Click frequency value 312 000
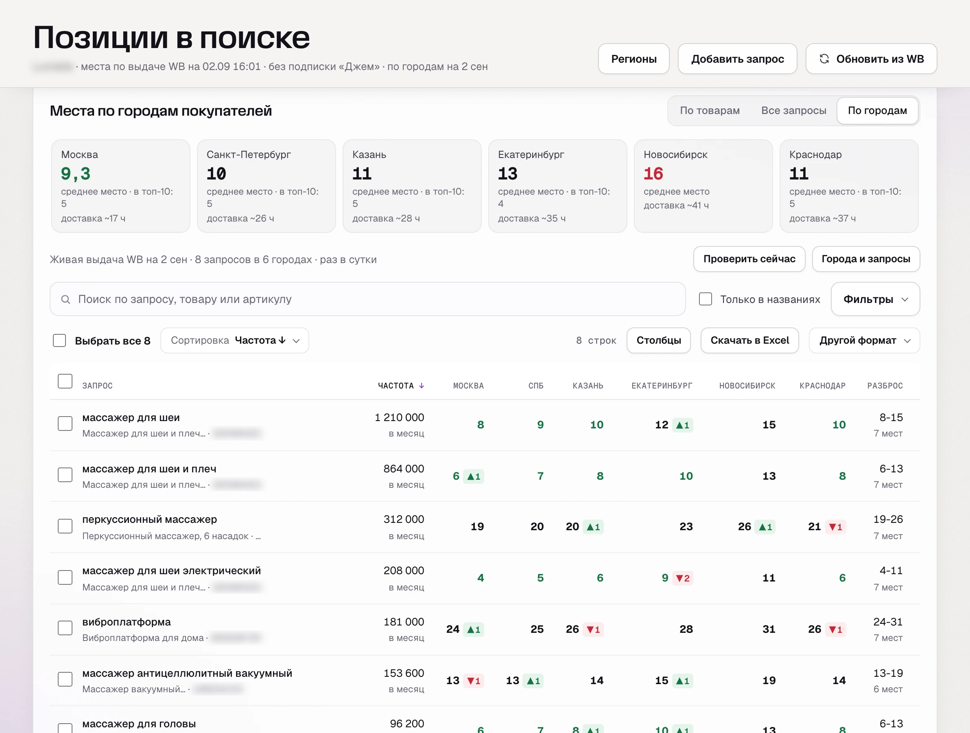 pyautogui.click(x=404, y=519)
